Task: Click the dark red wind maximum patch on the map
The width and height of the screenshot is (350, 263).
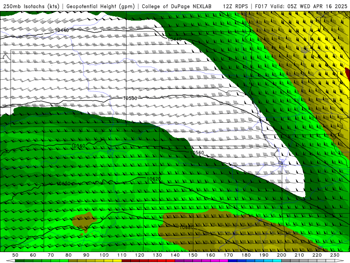Action: [x=348, y=74]
